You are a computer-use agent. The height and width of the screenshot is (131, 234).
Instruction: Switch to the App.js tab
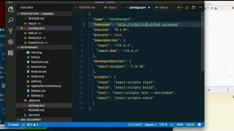pos(110,7)
